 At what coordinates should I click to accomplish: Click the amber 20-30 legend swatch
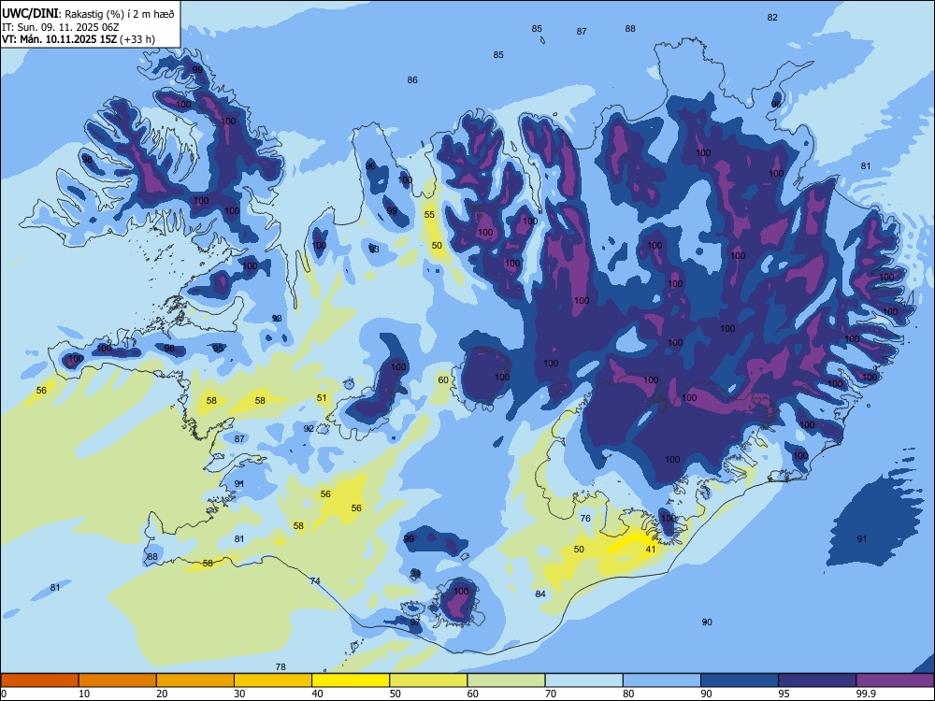tap(195, 680)
